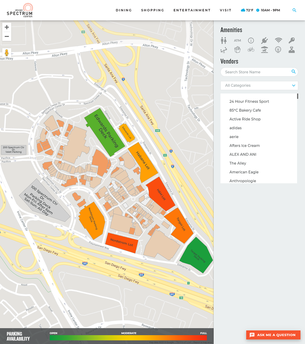Click the ASK ME A QUESTION button

[273, 335]
